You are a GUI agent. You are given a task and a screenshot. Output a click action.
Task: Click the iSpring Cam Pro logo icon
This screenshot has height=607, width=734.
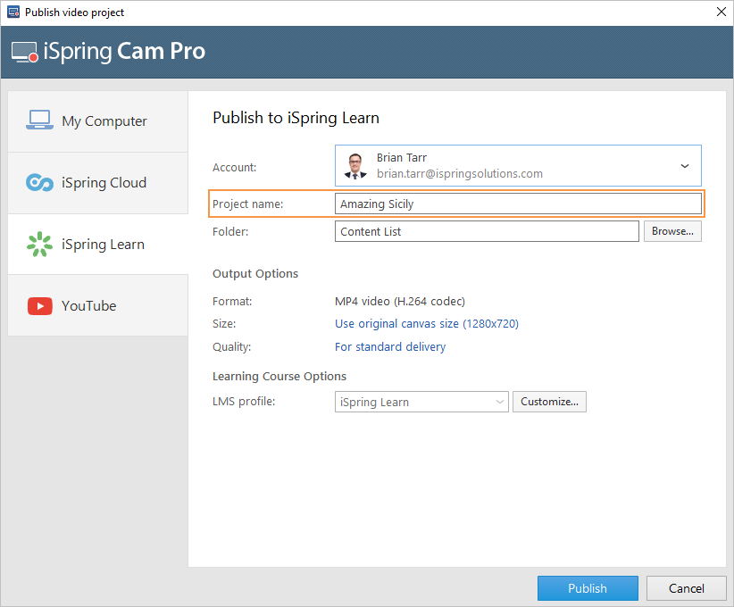tap(25, 53)
